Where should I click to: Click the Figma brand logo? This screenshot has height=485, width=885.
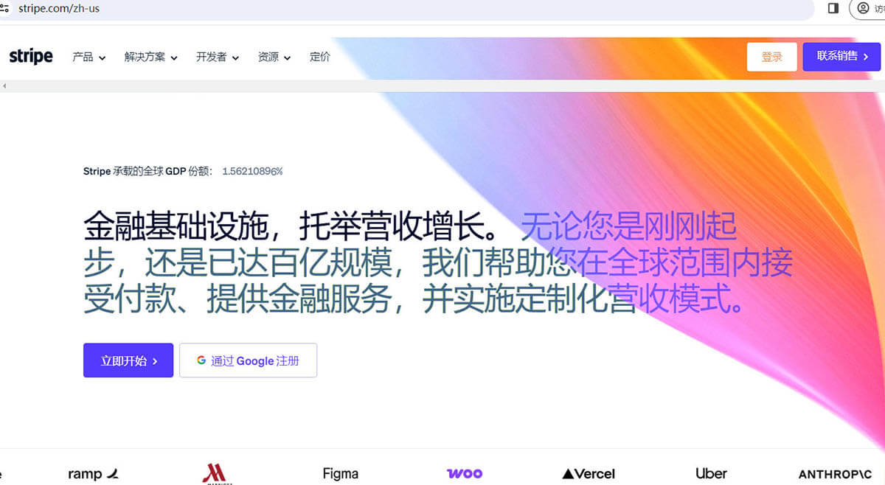340,473
